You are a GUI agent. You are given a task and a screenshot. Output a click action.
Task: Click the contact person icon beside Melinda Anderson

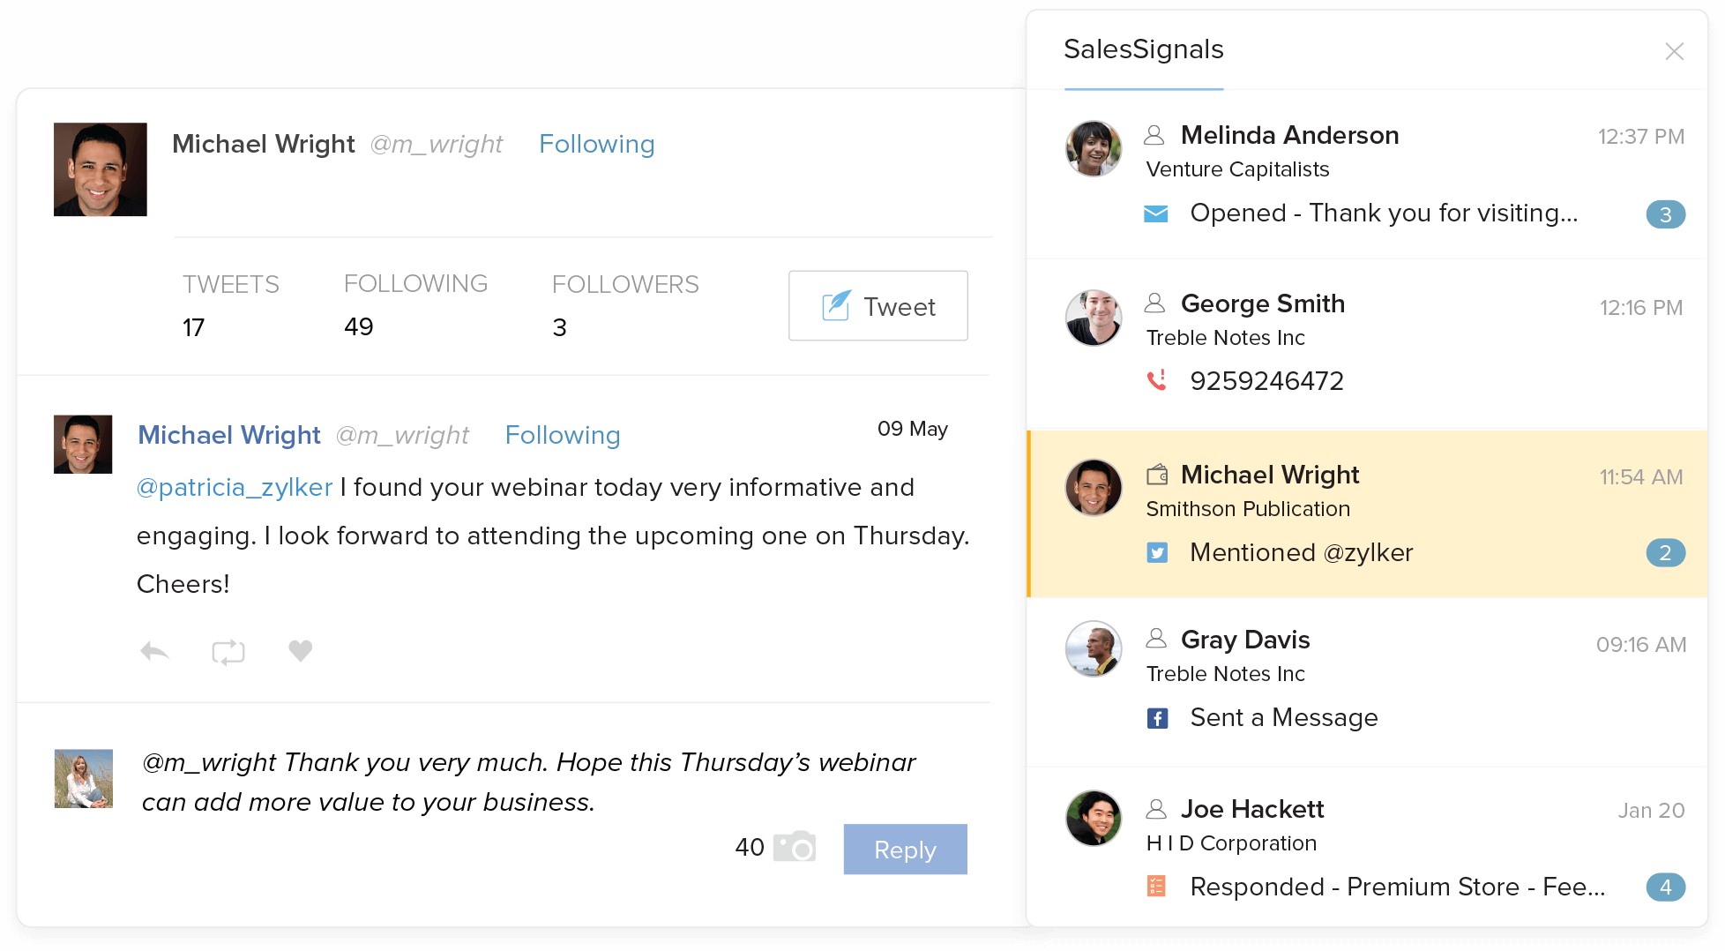pos(1156,134)
